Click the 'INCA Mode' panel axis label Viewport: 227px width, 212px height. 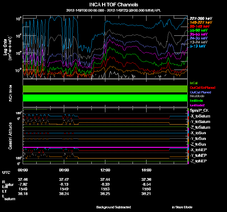(10, 93)
